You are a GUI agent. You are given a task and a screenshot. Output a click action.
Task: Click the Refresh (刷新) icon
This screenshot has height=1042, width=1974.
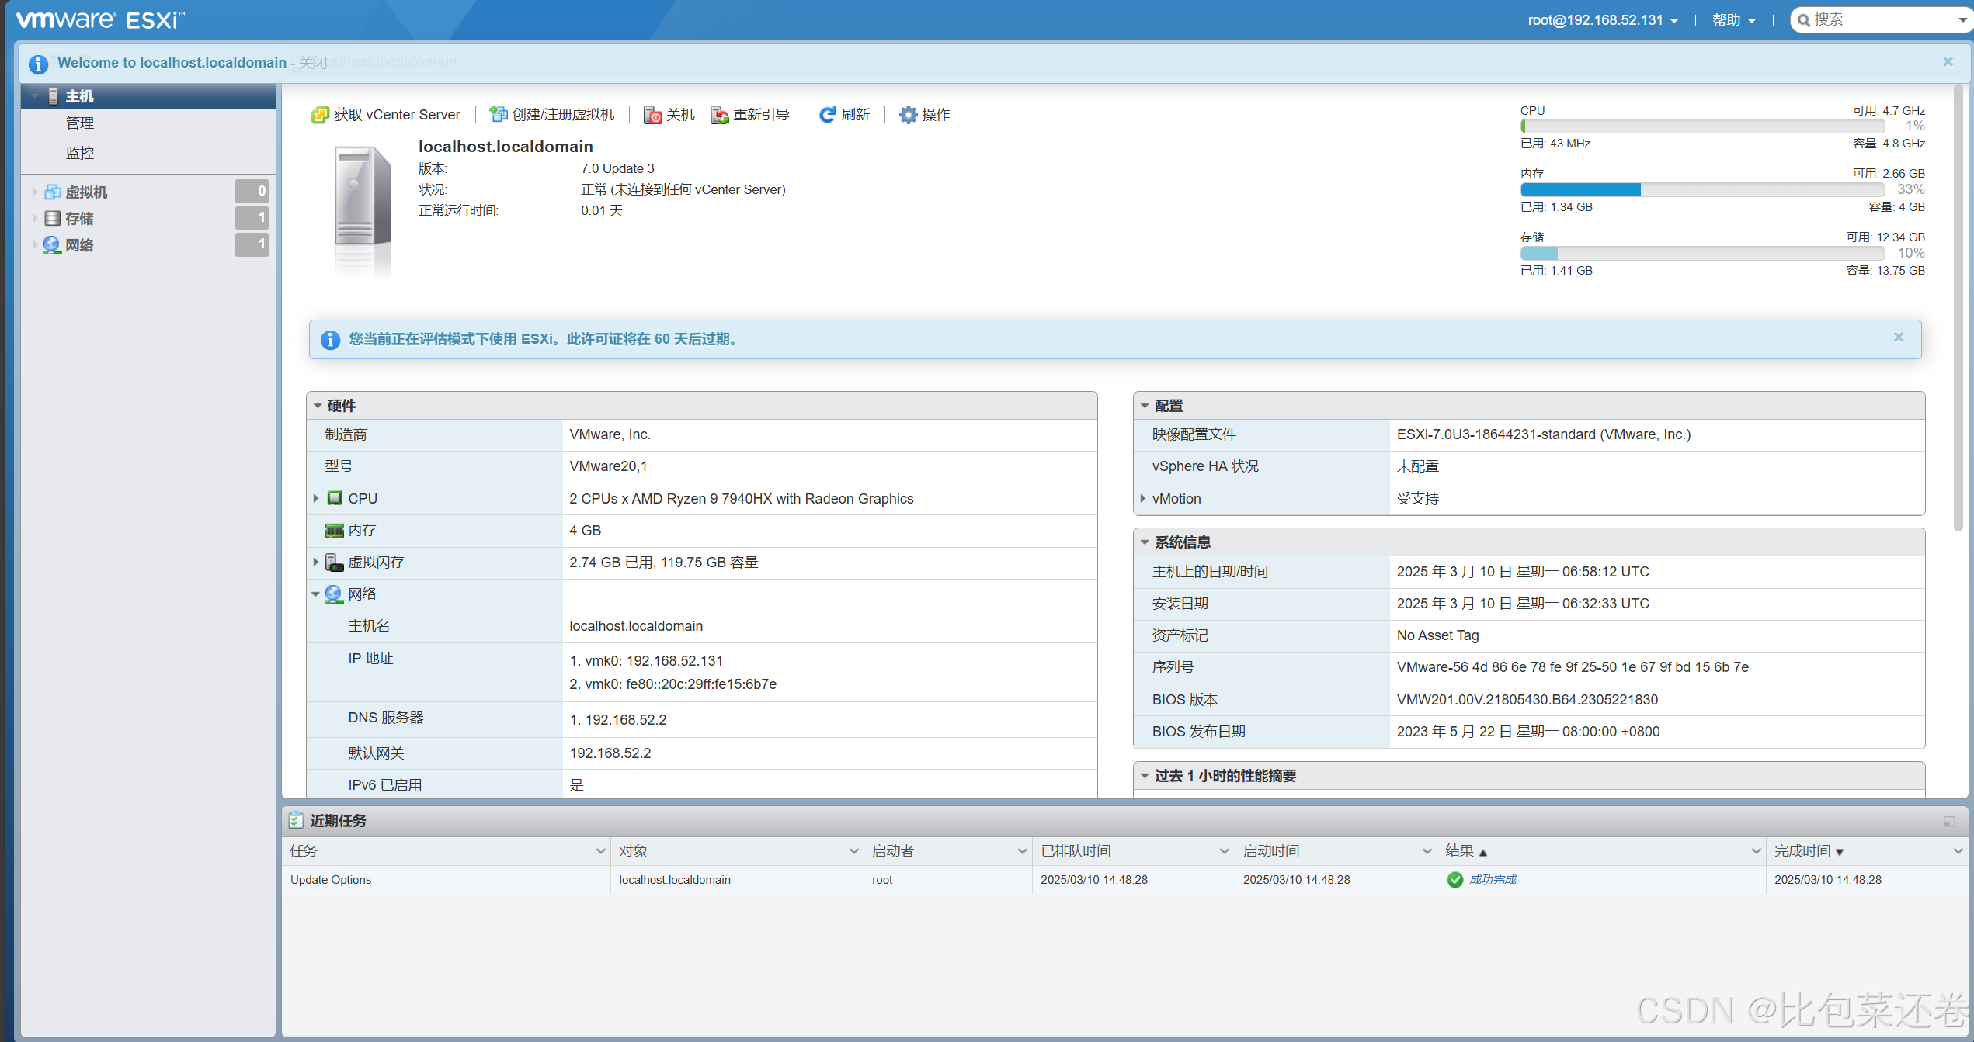point(827,115)
